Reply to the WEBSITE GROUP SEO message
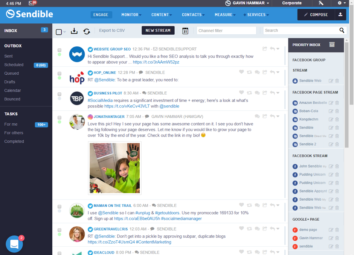This screenshot has width=354, height=255. [x=272, y=49]
